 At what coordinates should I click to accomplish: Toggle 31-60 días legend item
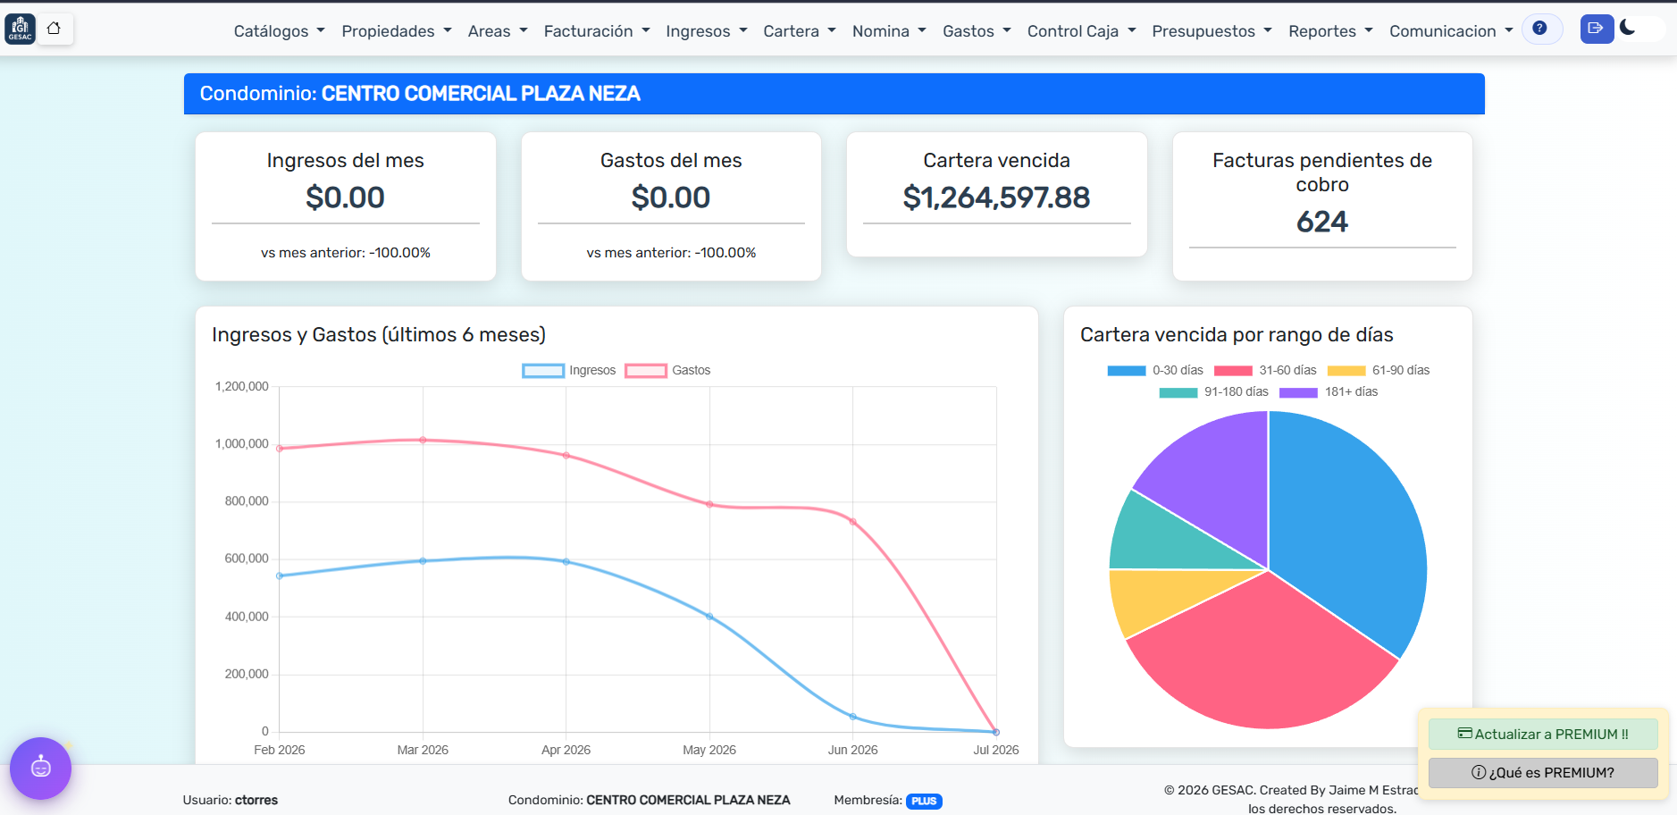(1265, 370)
